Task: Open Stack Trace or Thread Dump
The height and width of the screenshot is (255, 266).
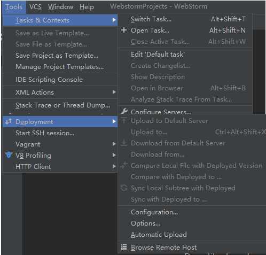Action: pos(62,105)
